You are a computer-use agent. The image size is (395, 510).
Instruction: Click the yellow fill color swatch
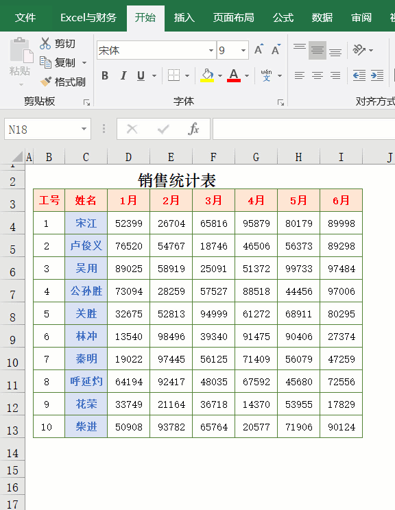coord(207,80)
